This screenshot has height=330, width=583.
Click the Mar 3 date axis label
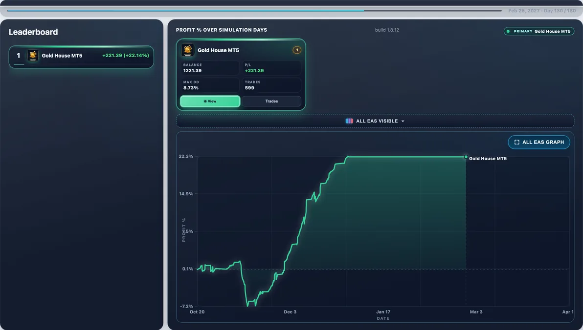[476, 312]
